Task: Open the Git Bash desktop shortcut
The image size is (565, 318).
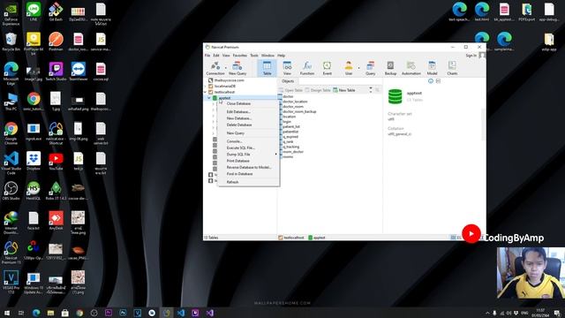Action: pyautogui.click(x=56, y=11)
